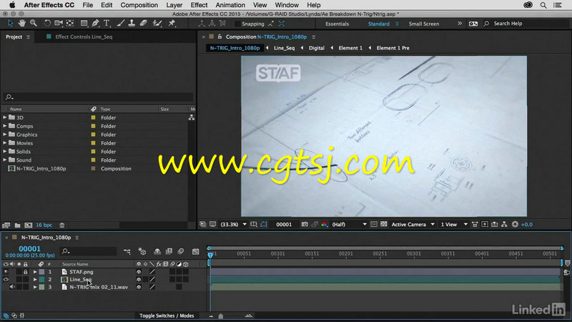
Task: Hide the Line_Seq layer eye
Action: (6, 280)
